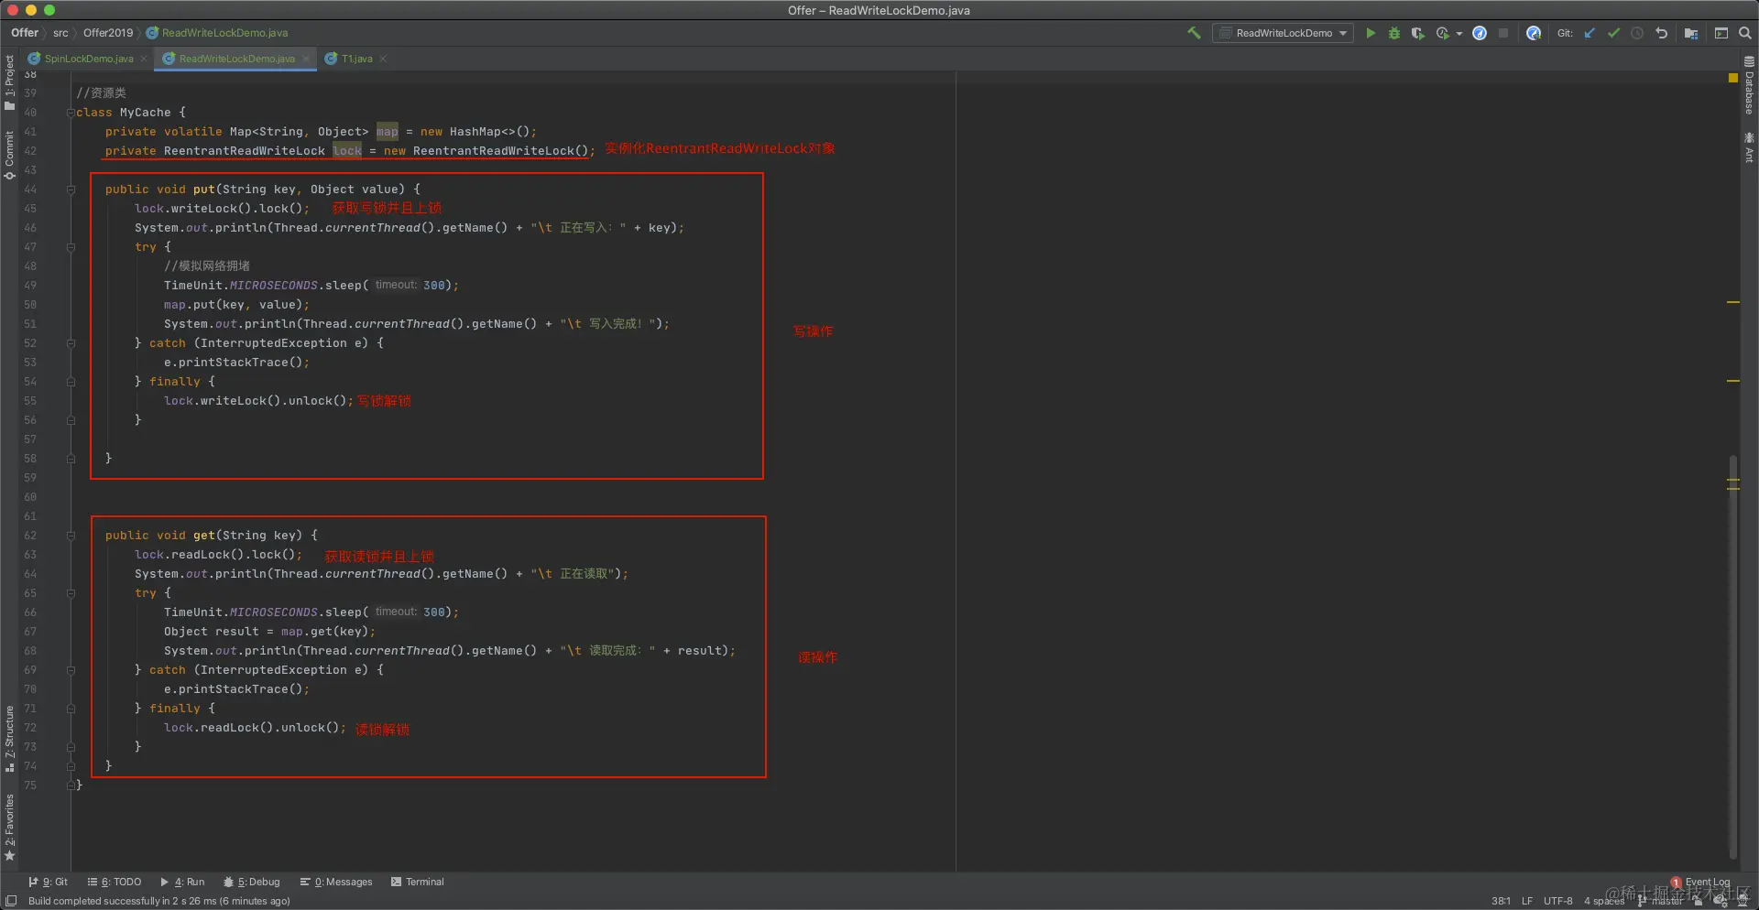Collapse the try block fold at line 65
Screen dimensions: 1759x910
(71, 593)
